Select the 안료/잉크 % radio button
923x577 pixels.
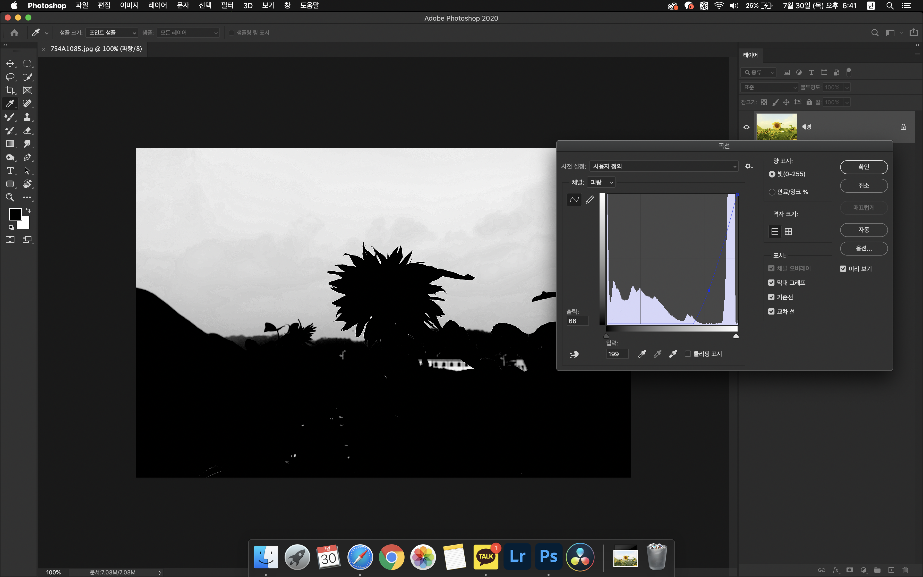(772, 192)
